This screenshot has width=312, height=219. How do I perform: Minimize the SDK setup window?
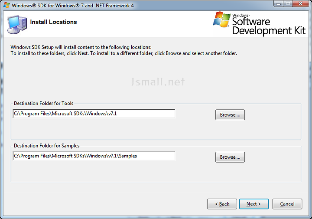coord(278,4)
